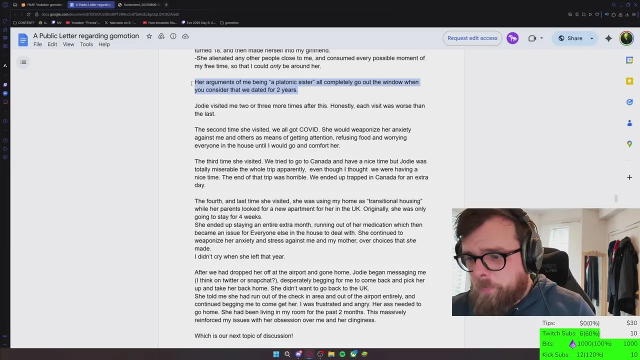640x360 pixels.
Task: Star the document title
Action: point(149,36)
